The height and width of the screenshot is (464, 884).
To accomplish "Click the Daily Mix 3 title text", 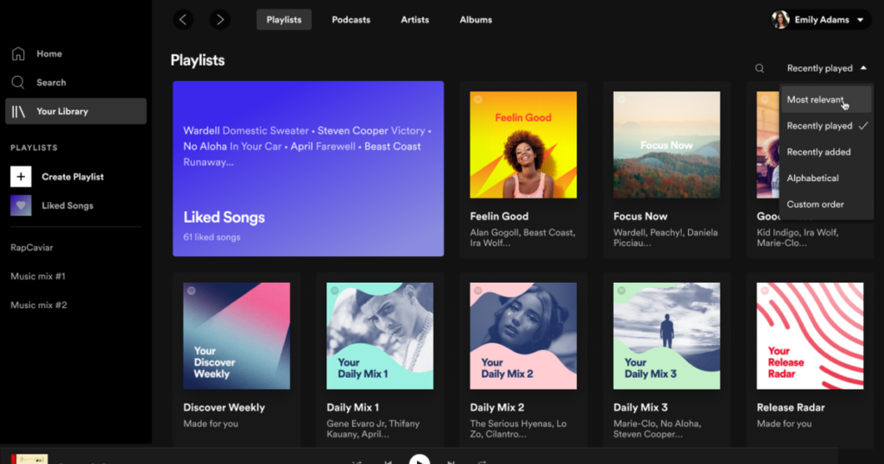I will click(x=641, y=407).
